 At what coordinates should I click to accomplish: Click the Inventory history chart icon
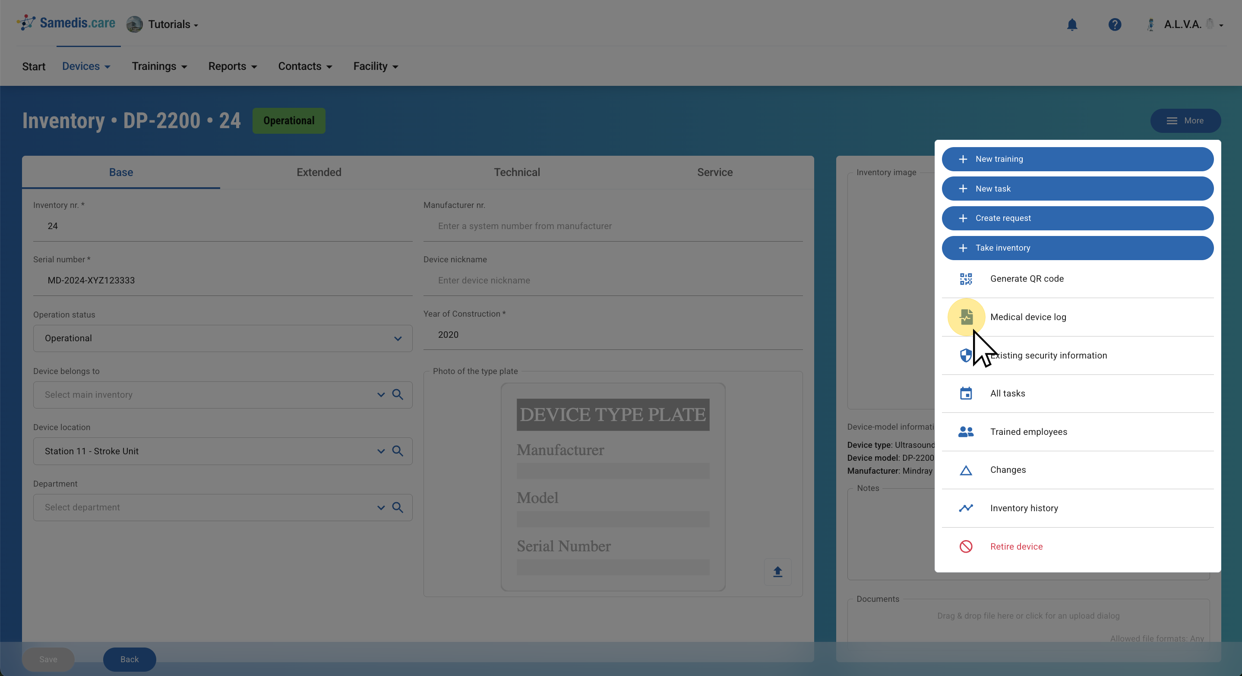966,508
